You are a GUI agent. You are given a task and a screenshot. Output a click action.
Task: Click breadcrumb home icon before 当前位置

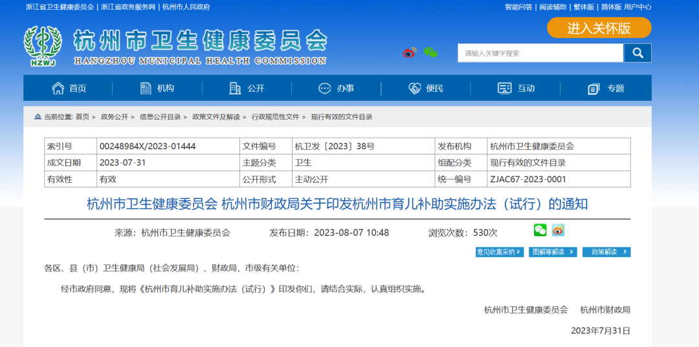click(38, 117)
